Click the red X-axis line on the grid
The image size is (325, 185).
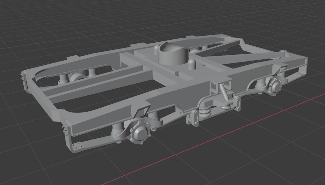(x=212, y=139)
